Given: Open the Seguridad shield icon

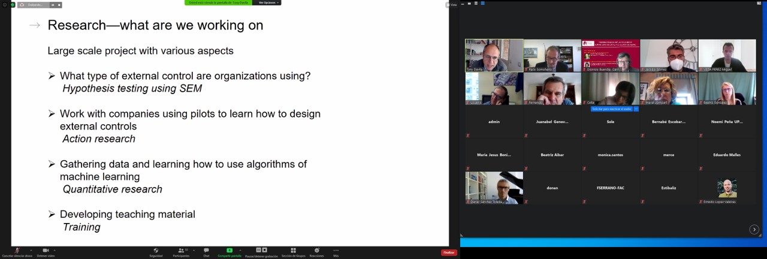Looking at the screenshot, I should [156, 251].
